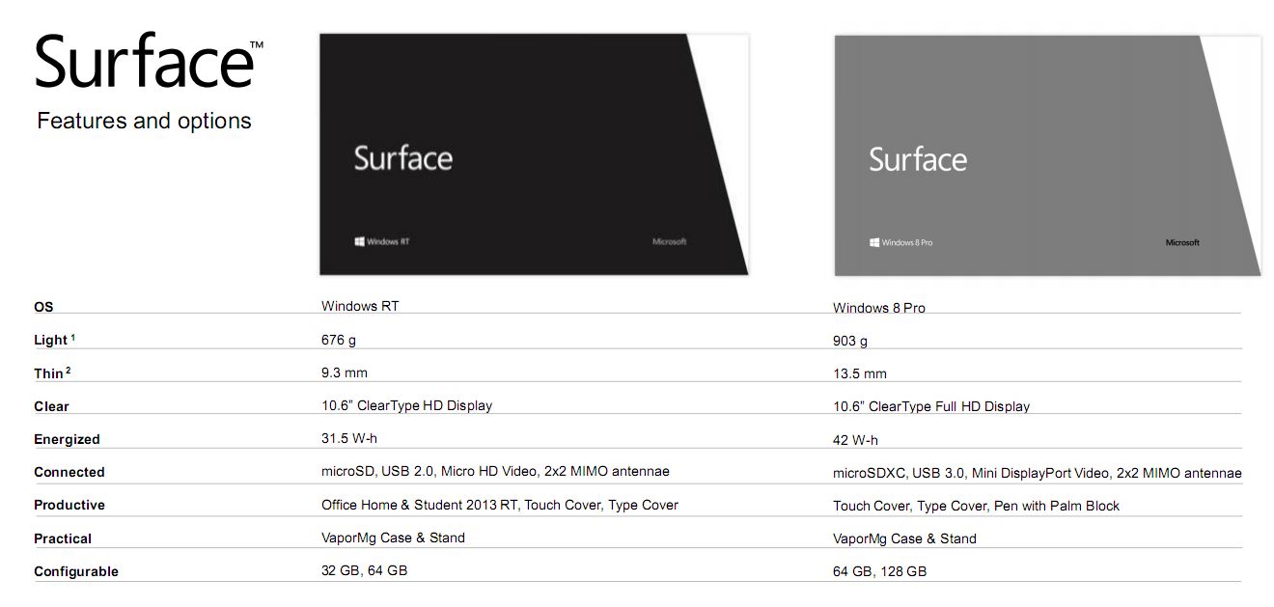Select the gray Surface Windows 8 Pro image
This screenshot has height=607, width=1274.
[x=1047, y=155]
